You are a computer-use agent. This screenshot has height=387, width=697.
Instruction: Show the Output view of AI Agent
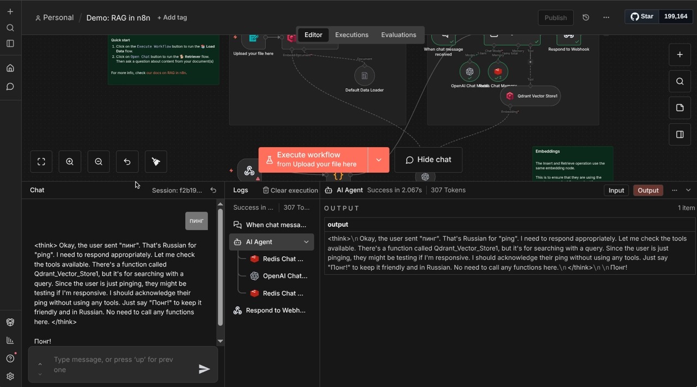(648, 190)
